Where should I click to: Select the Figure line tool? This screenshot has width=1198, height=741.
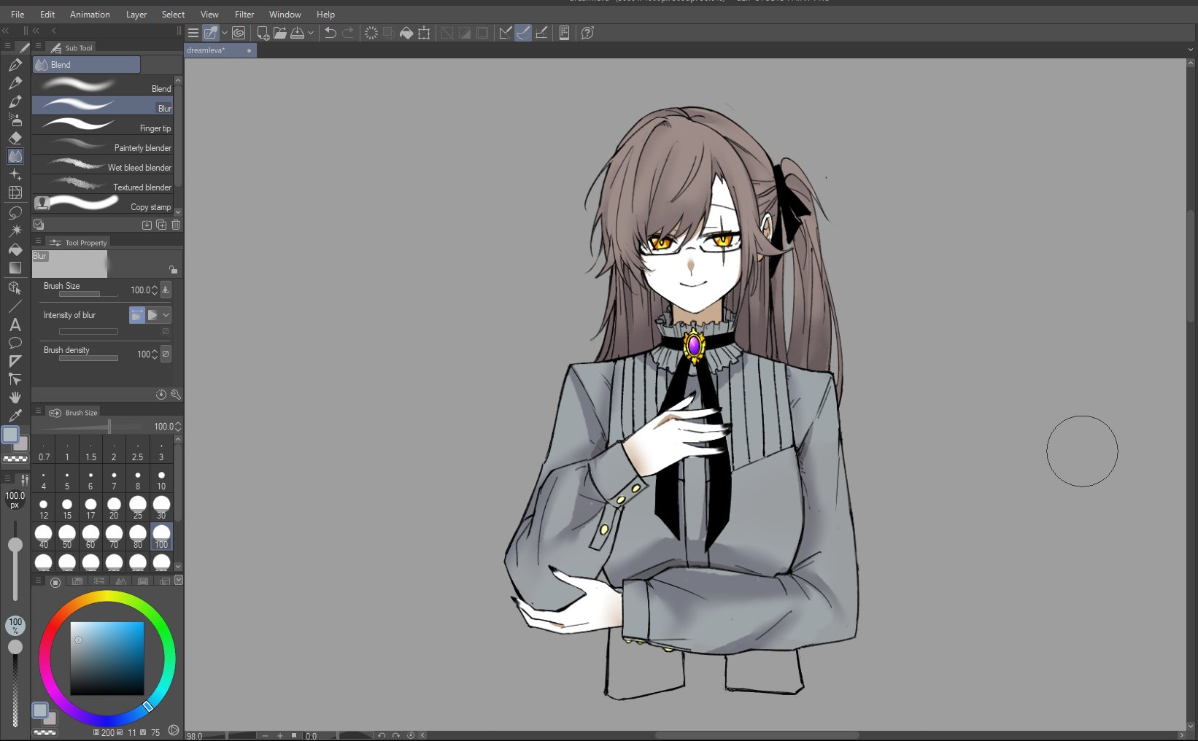15,306
